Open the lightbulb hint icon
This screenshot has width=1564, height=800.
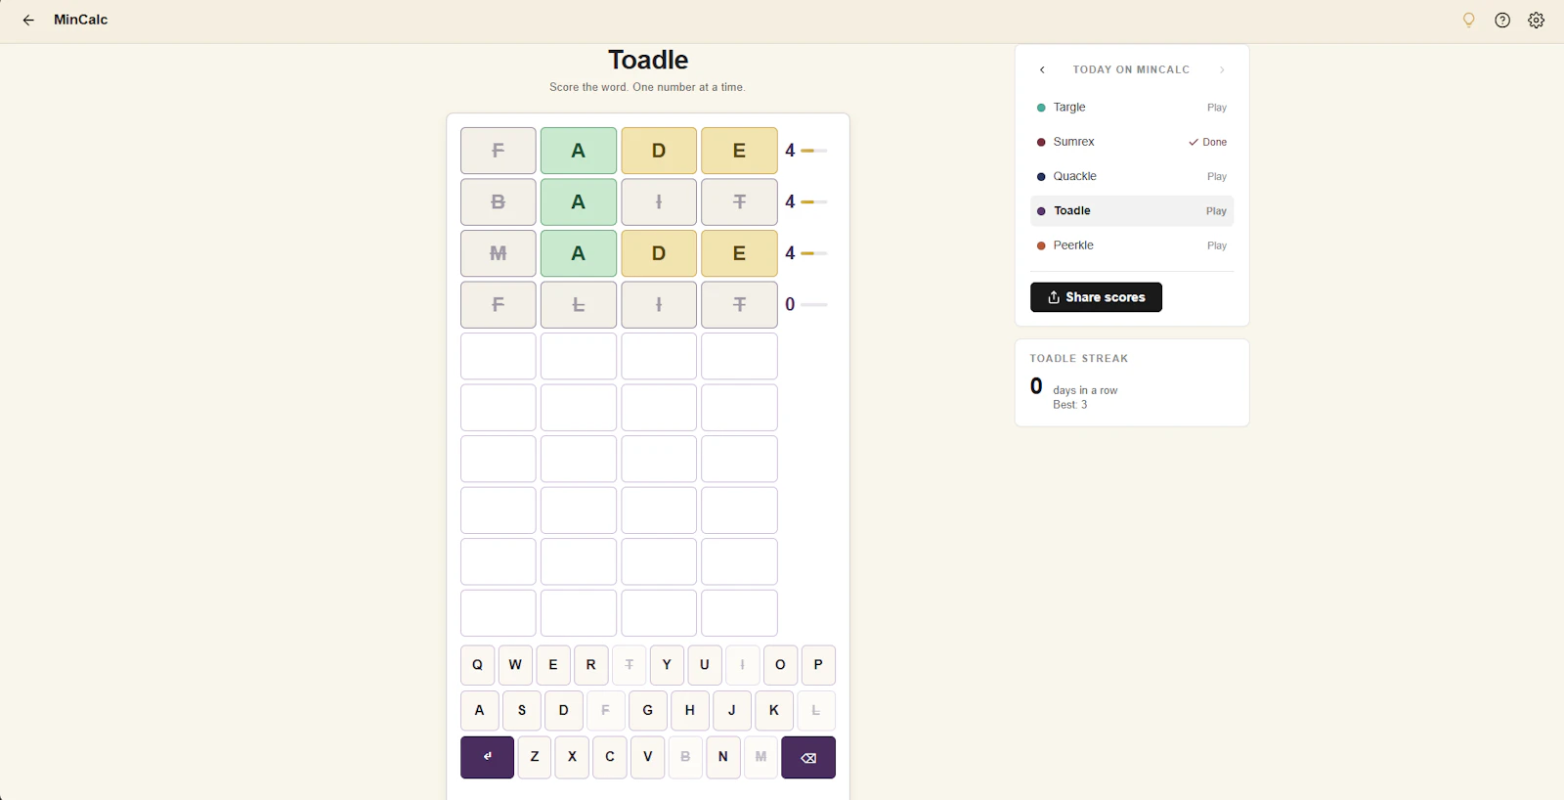point(1468,20)
